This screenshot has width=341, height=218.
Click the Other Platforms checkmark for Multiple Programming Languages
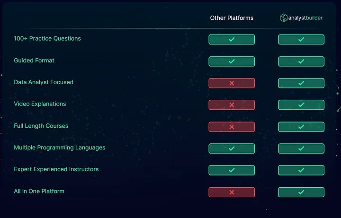(x=232, y=148)
